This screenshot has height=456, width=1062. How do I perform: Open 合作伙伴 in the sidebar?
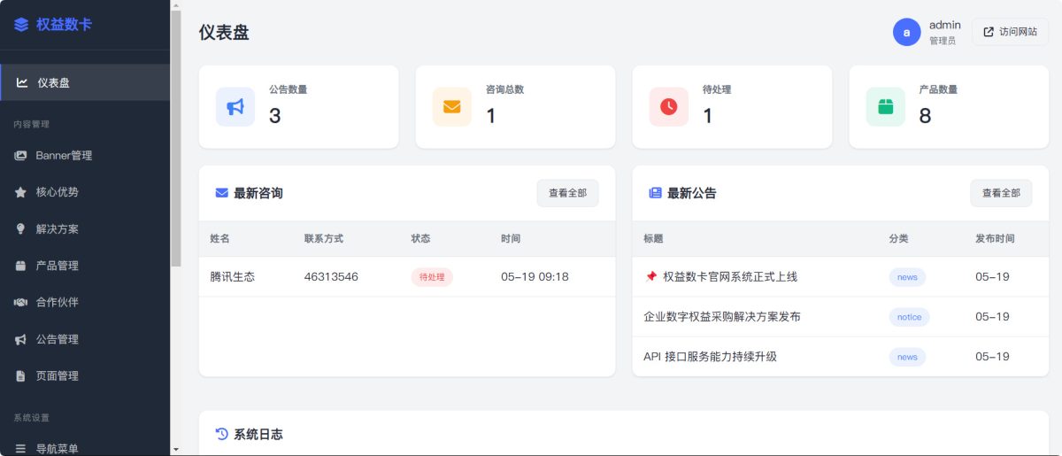pos(85,302)
